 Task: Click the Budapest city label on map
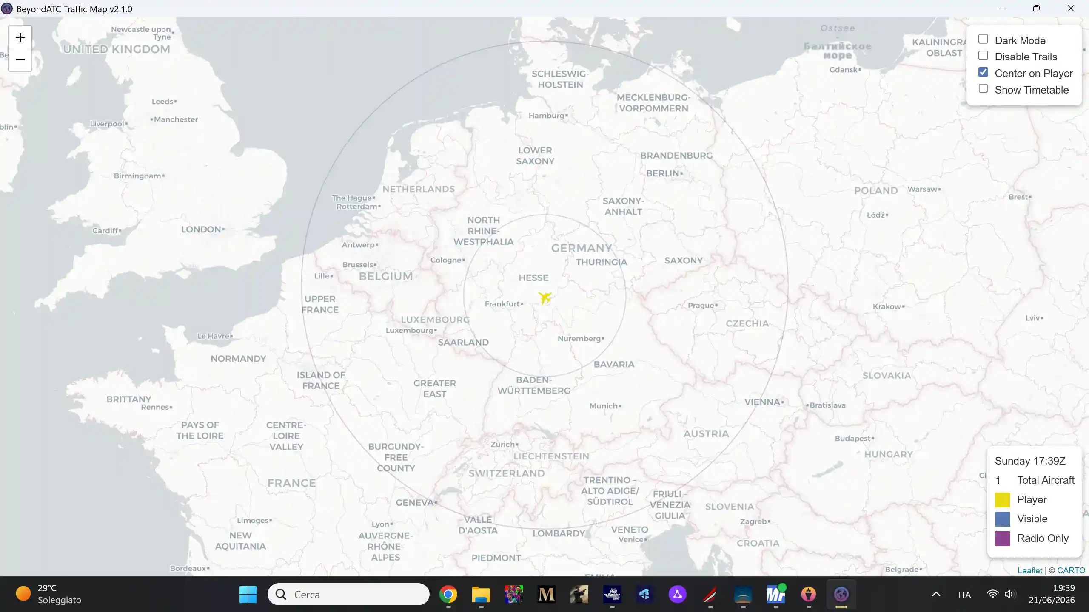[853, 439]
